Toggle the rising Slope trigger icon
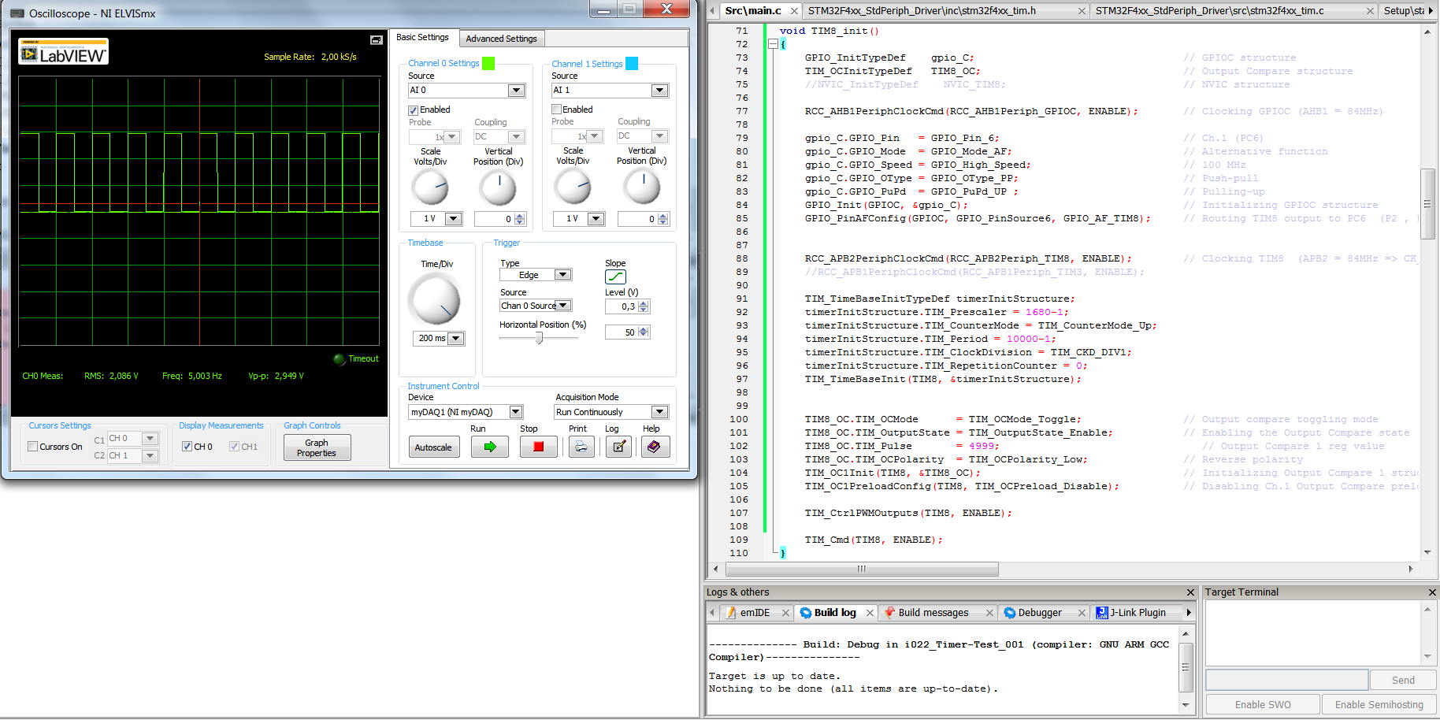This screenshot has height=720, width=1440. 615,276
